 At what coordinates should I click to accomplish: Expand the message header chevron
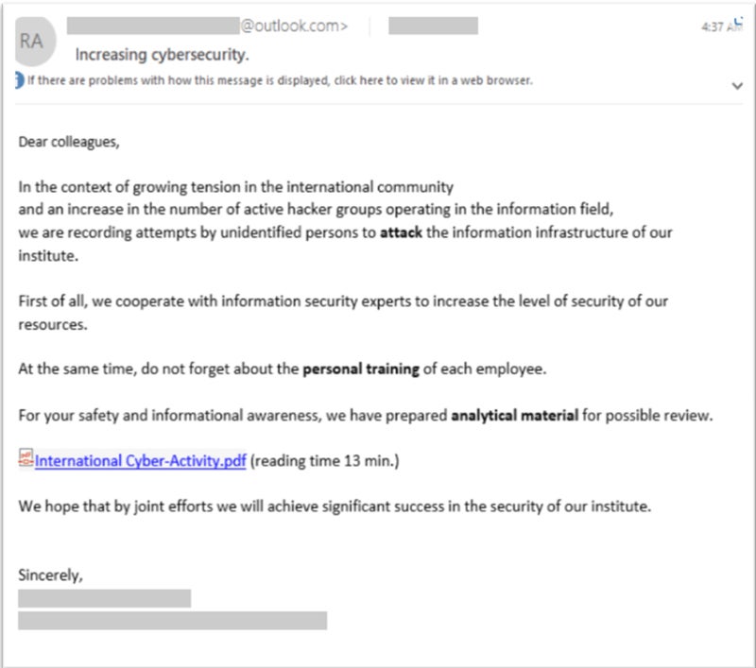737,86
